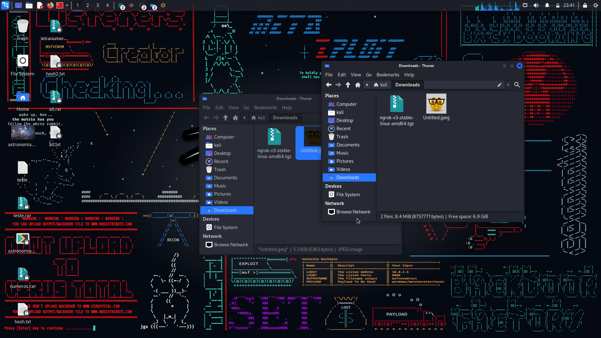Go to home folder in front Thunar

click(x=358, y=85)
